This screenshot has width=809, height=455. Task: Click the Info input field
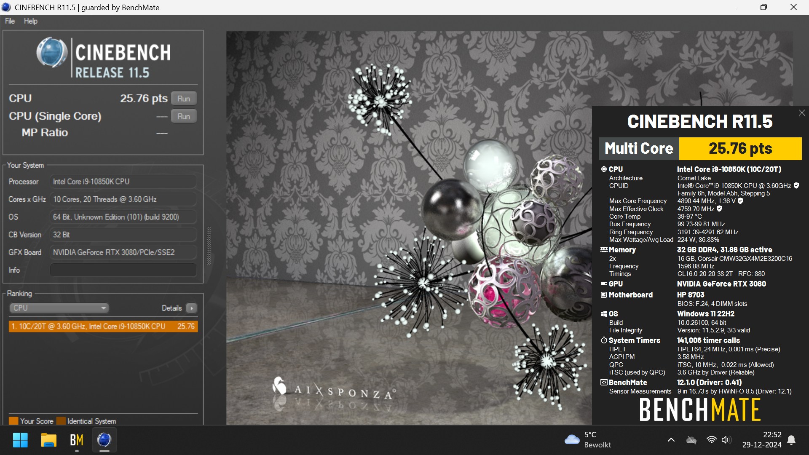[123, 270]
